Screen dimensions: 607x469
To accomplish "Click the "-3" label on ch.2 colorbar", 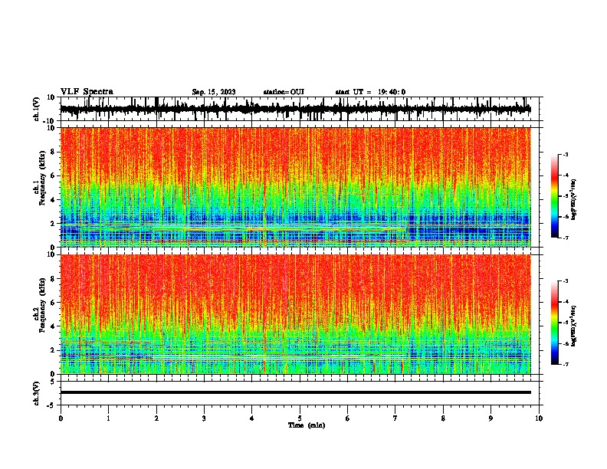I will [565, 281].
